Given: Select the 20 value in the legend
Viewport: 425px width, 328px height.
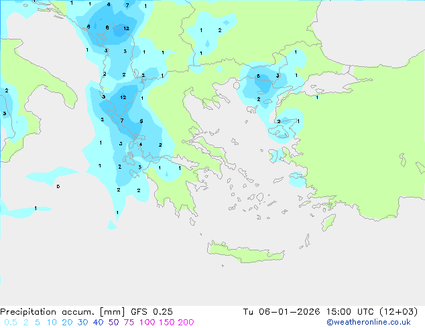Looking at the screenshot, I should [x=67, y=323].
